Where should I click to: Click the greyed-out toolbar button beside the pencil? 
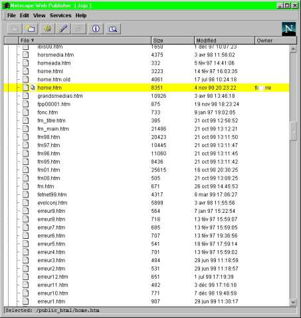click(78, 29)
